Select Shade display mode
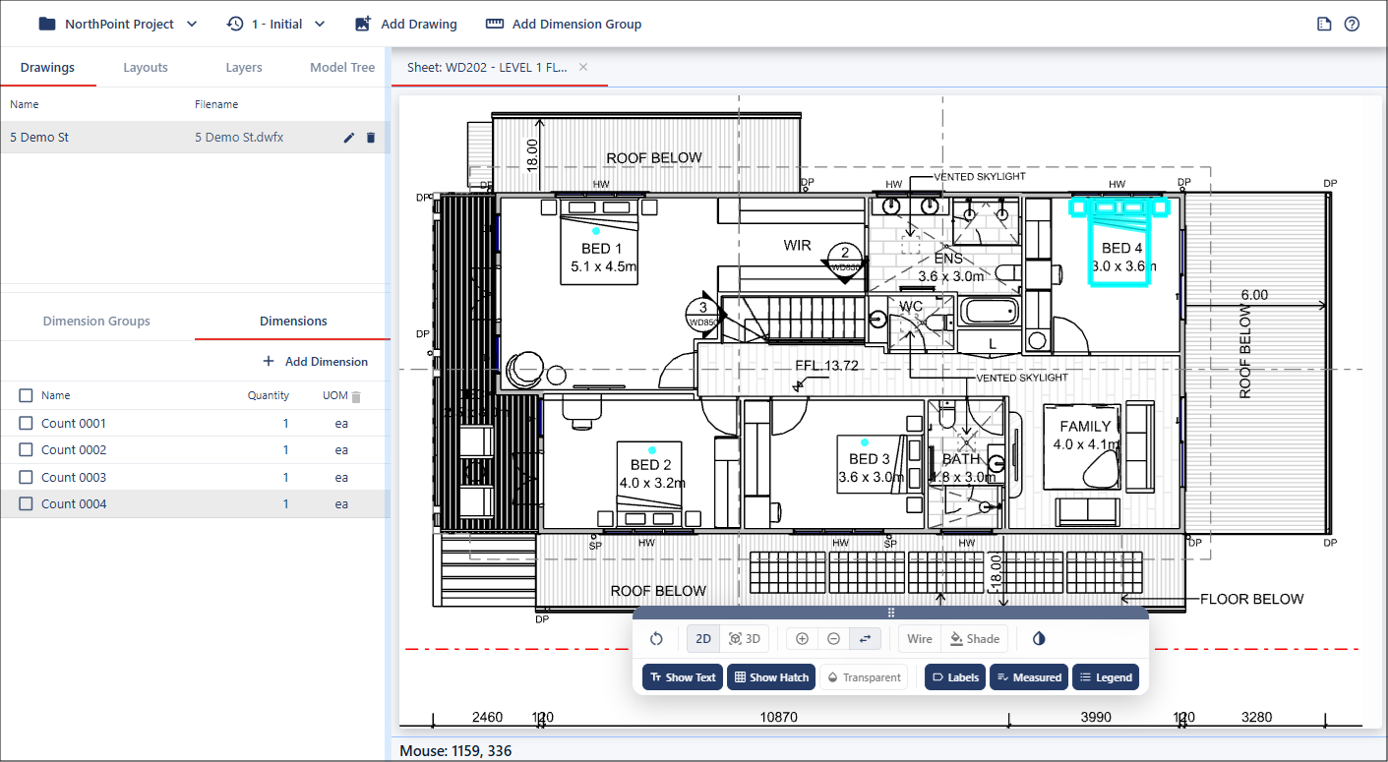Screen dimensions: 1388x762 click(x=975, y=639)
